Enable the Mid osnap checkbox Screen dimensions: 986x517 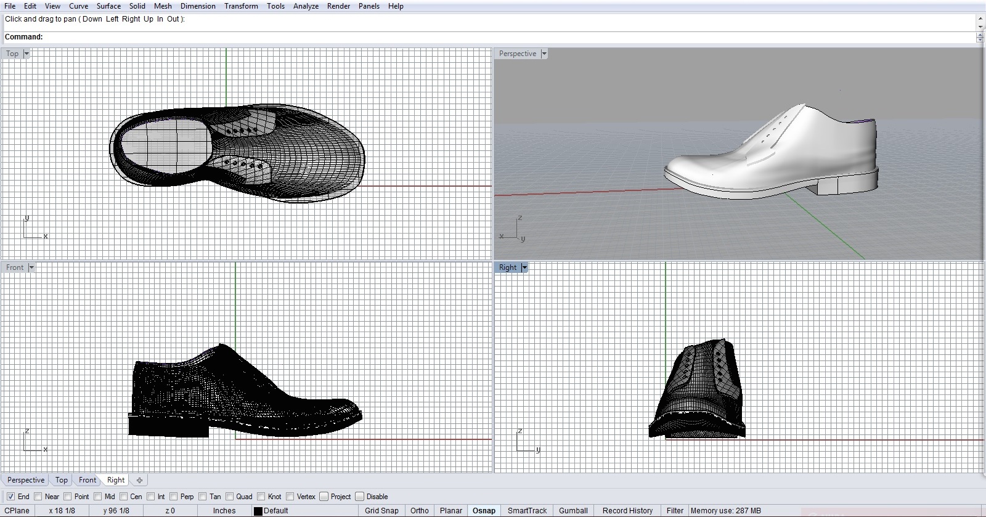[x=98, y=497]
